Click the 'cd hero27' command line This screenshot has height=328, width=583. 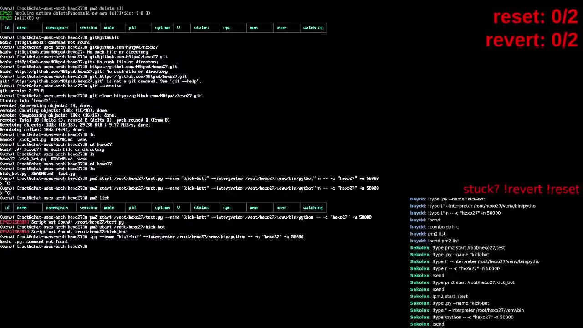(56, 144)
